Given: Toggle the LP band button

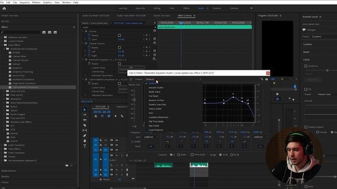Looking at the screenshot, I should pos(260,146).
